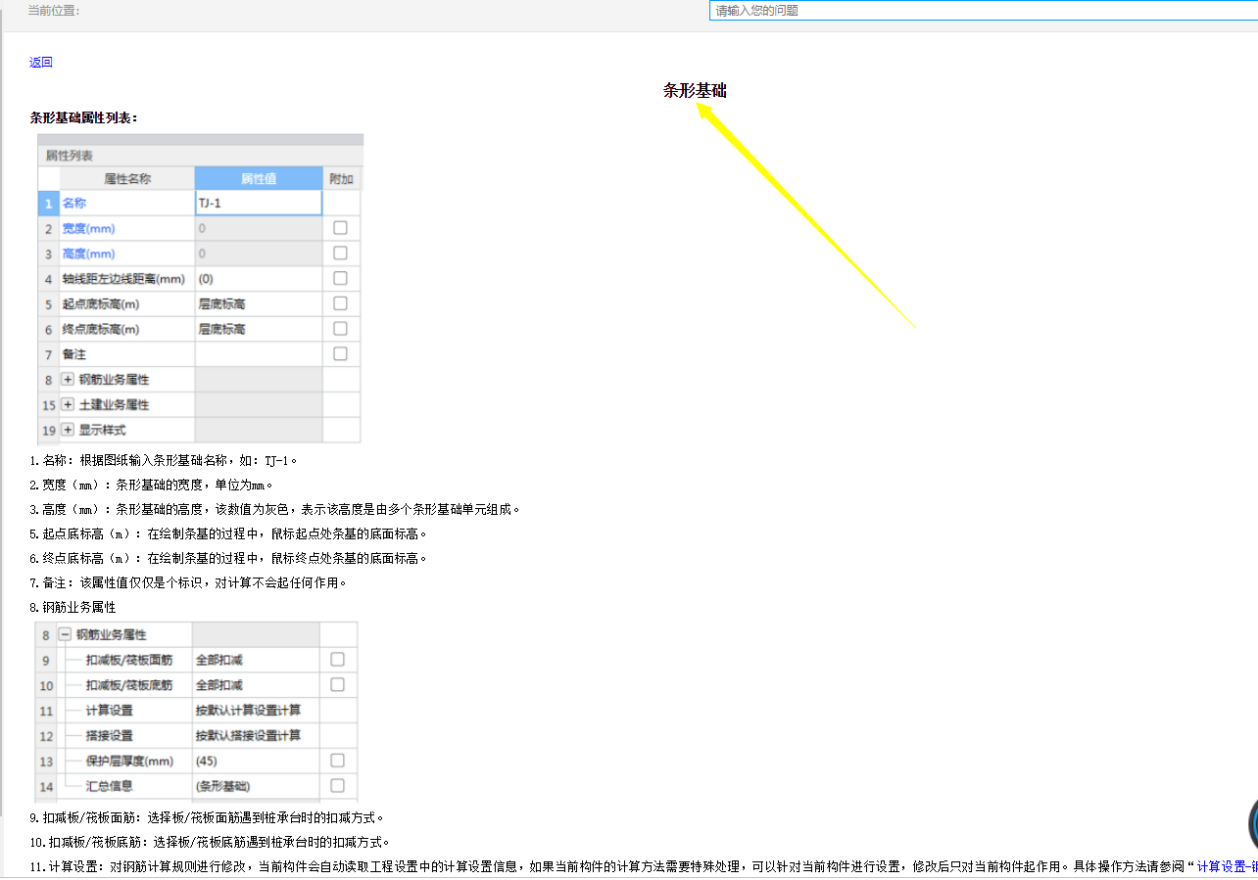The width and height of the screenshot is (1258, 880).
Task: Click the 条形基础属性列表: subtitle
Action: click(x=83, y=117)
